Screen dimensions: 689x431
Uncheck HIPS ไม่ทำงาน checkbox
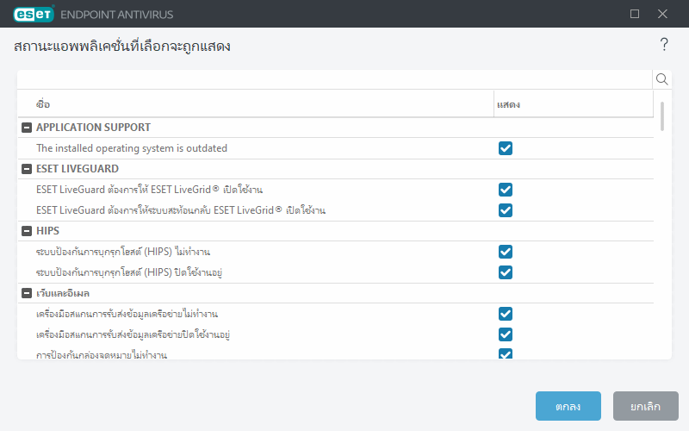[x=506, y=252]
